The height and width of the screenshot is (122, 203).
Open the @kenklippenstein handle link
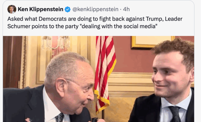[95, 9]
